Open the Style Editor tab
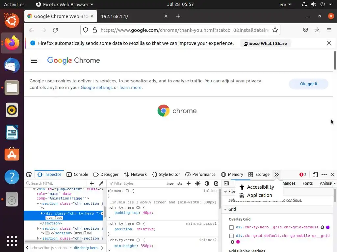Image resolution: width=337 pixels, height=252 pixels. [166, 175]
